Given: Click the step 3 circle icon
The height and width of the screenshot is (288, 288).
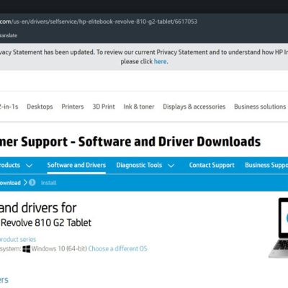Looking at the screenshot, I should [x=32, y=183].
